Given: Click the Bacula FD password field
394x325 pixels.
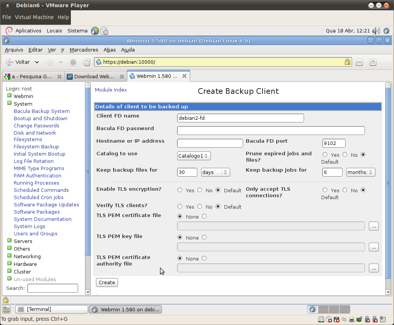Looking at the screenshot, I should [271, 130].
